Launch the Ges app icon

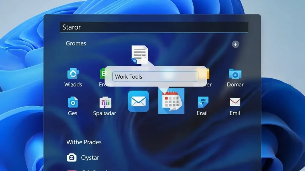coord(73,102)
